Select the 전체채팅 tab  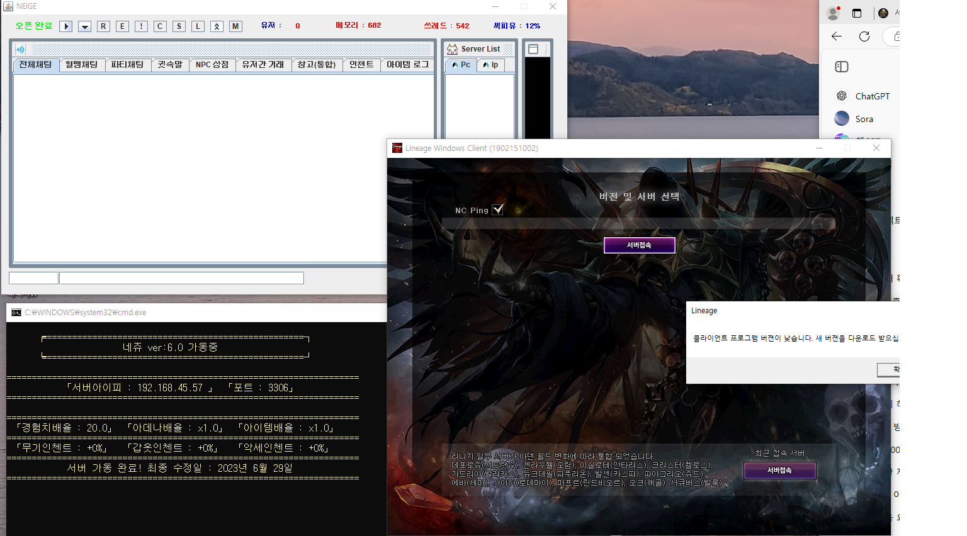point(36,65)
